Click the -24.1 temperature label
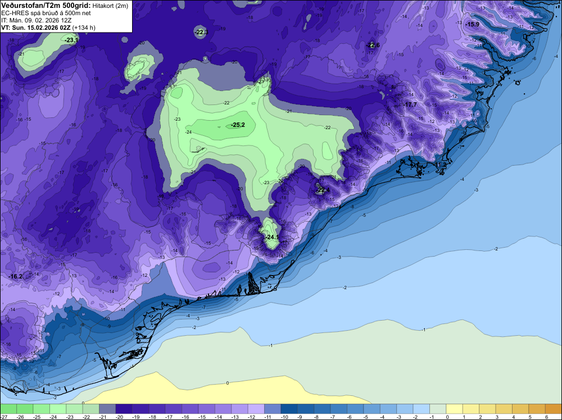Image resolution: width=562 pixels, height=420 pixels. pyautogui.click(x=272, y=238)
